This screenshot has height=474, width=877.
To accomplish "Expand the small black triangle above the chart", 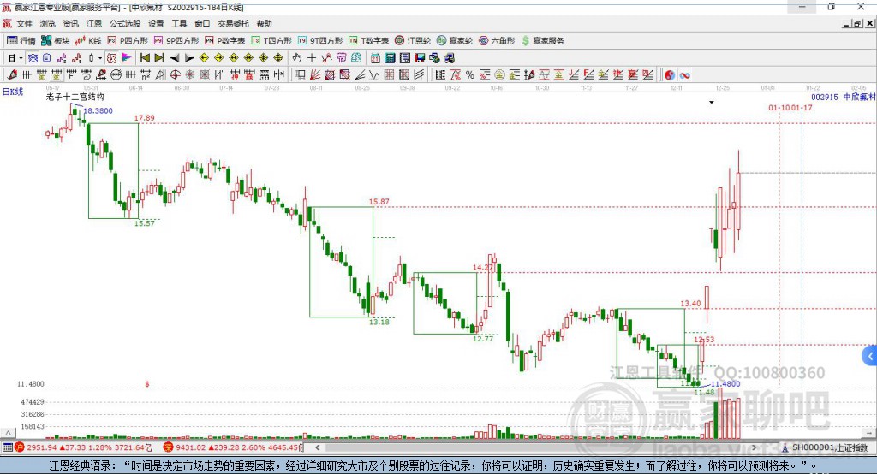I will [712, 103].
